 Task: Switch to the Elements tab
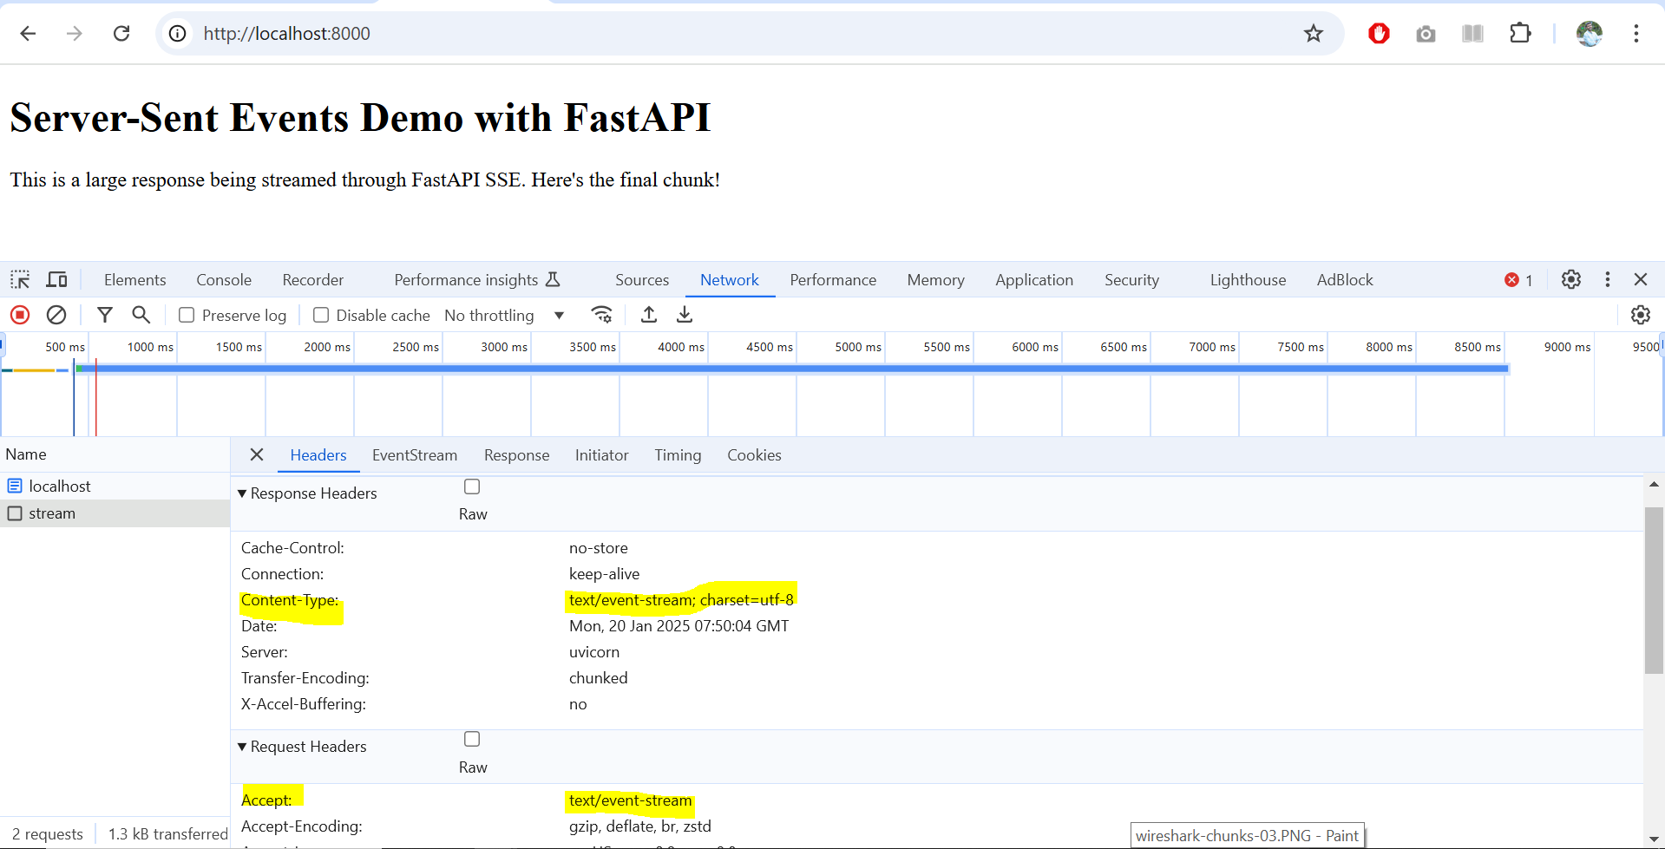[134, 280]
